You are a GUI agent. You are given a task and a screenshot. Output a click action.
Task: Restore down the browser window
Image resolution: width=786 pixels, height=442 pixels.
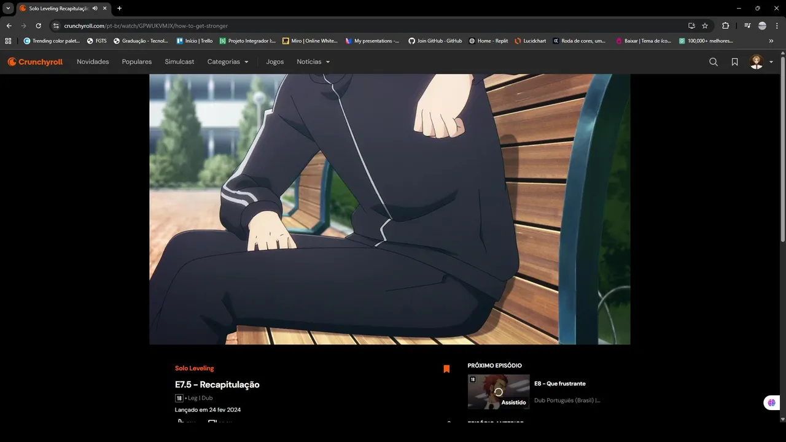(757, 9)
